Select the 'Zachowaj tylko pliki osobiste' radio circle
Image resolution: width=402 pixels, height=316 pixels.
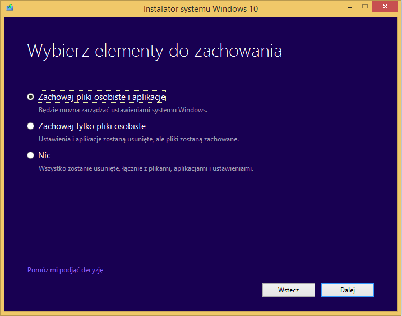31,126
